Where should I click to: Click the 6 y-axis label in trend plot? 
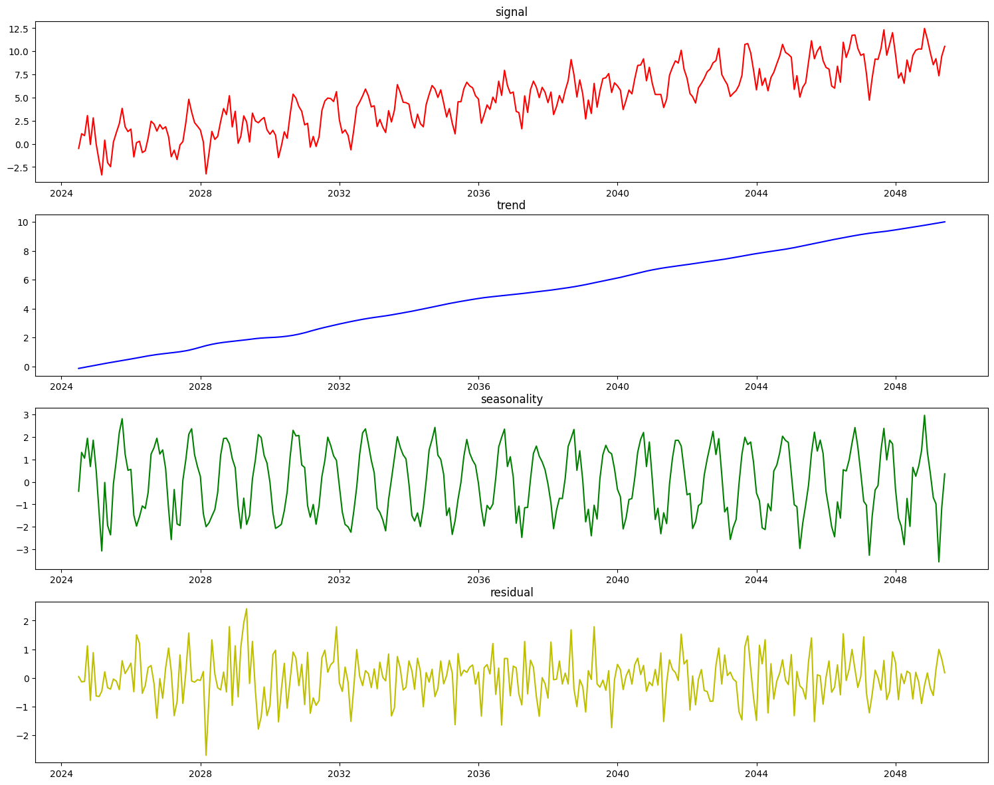pos(25,280)
